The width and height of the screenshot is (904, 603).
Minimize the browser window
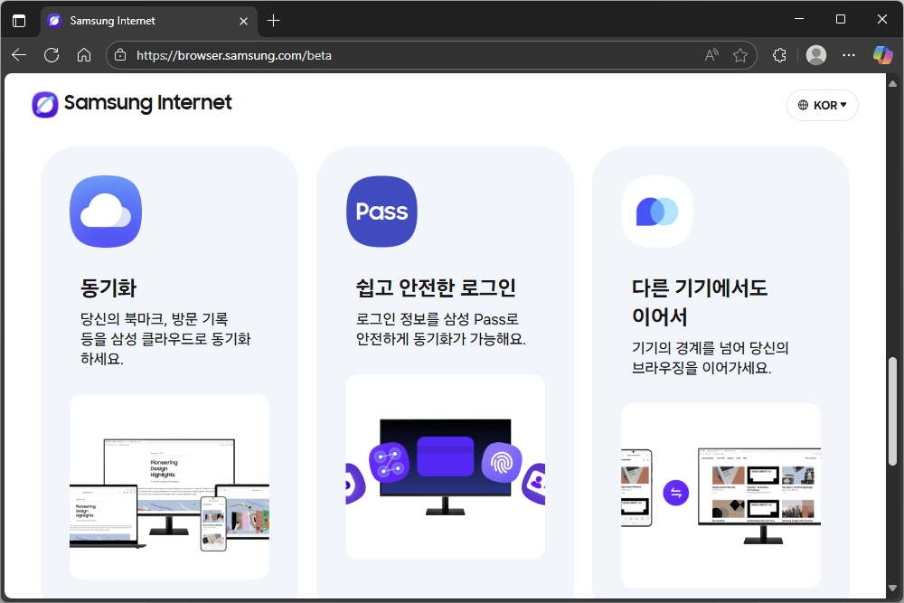click(x=799, y=19)
